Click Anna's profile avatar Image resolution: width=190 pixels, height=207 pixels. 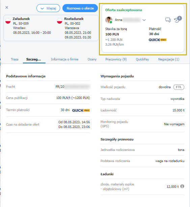coord(109,20)
